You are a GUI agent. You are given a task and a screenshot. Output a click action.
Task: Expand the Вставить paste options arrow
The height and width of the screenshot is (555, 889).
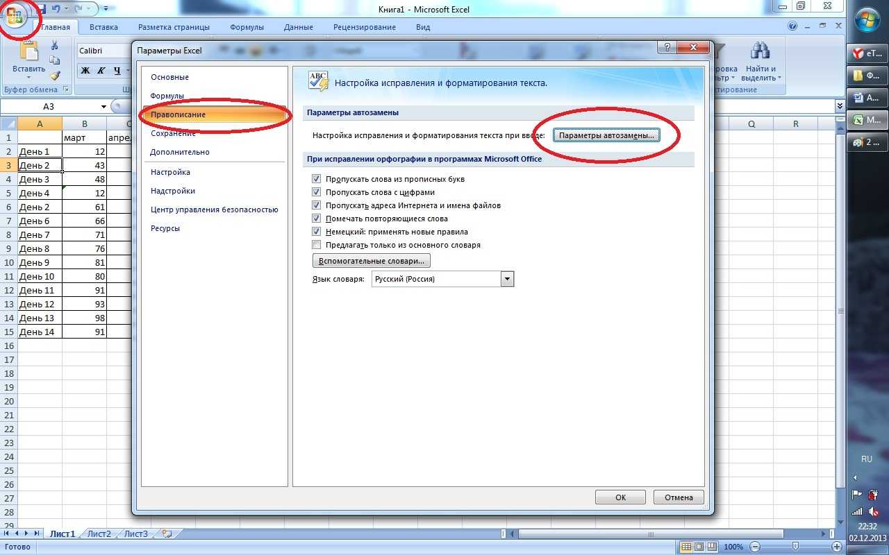coord(28,78)
